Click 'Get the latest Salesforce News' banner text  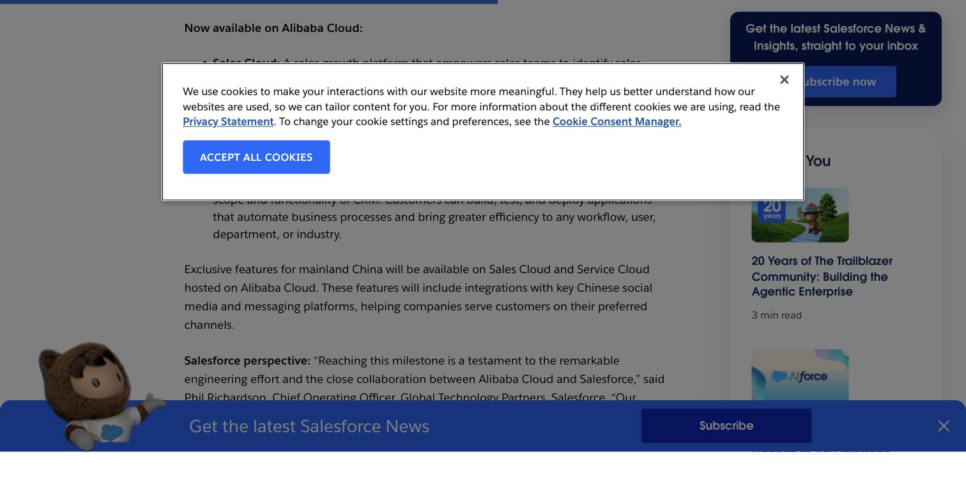309,426
